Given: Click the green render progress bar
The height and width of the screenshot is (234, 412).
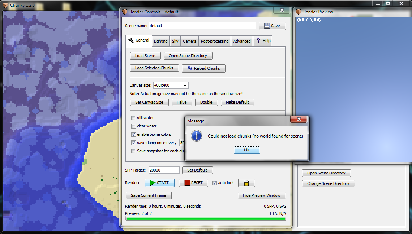Looking at the screenshot, I should 205,219.
